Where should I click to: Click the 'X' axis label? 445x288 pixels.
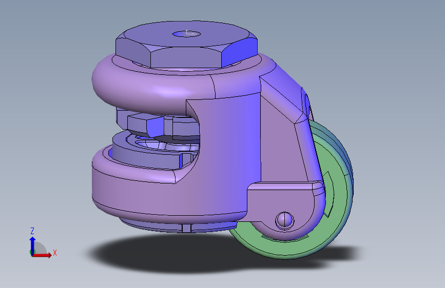click(55, 253)
